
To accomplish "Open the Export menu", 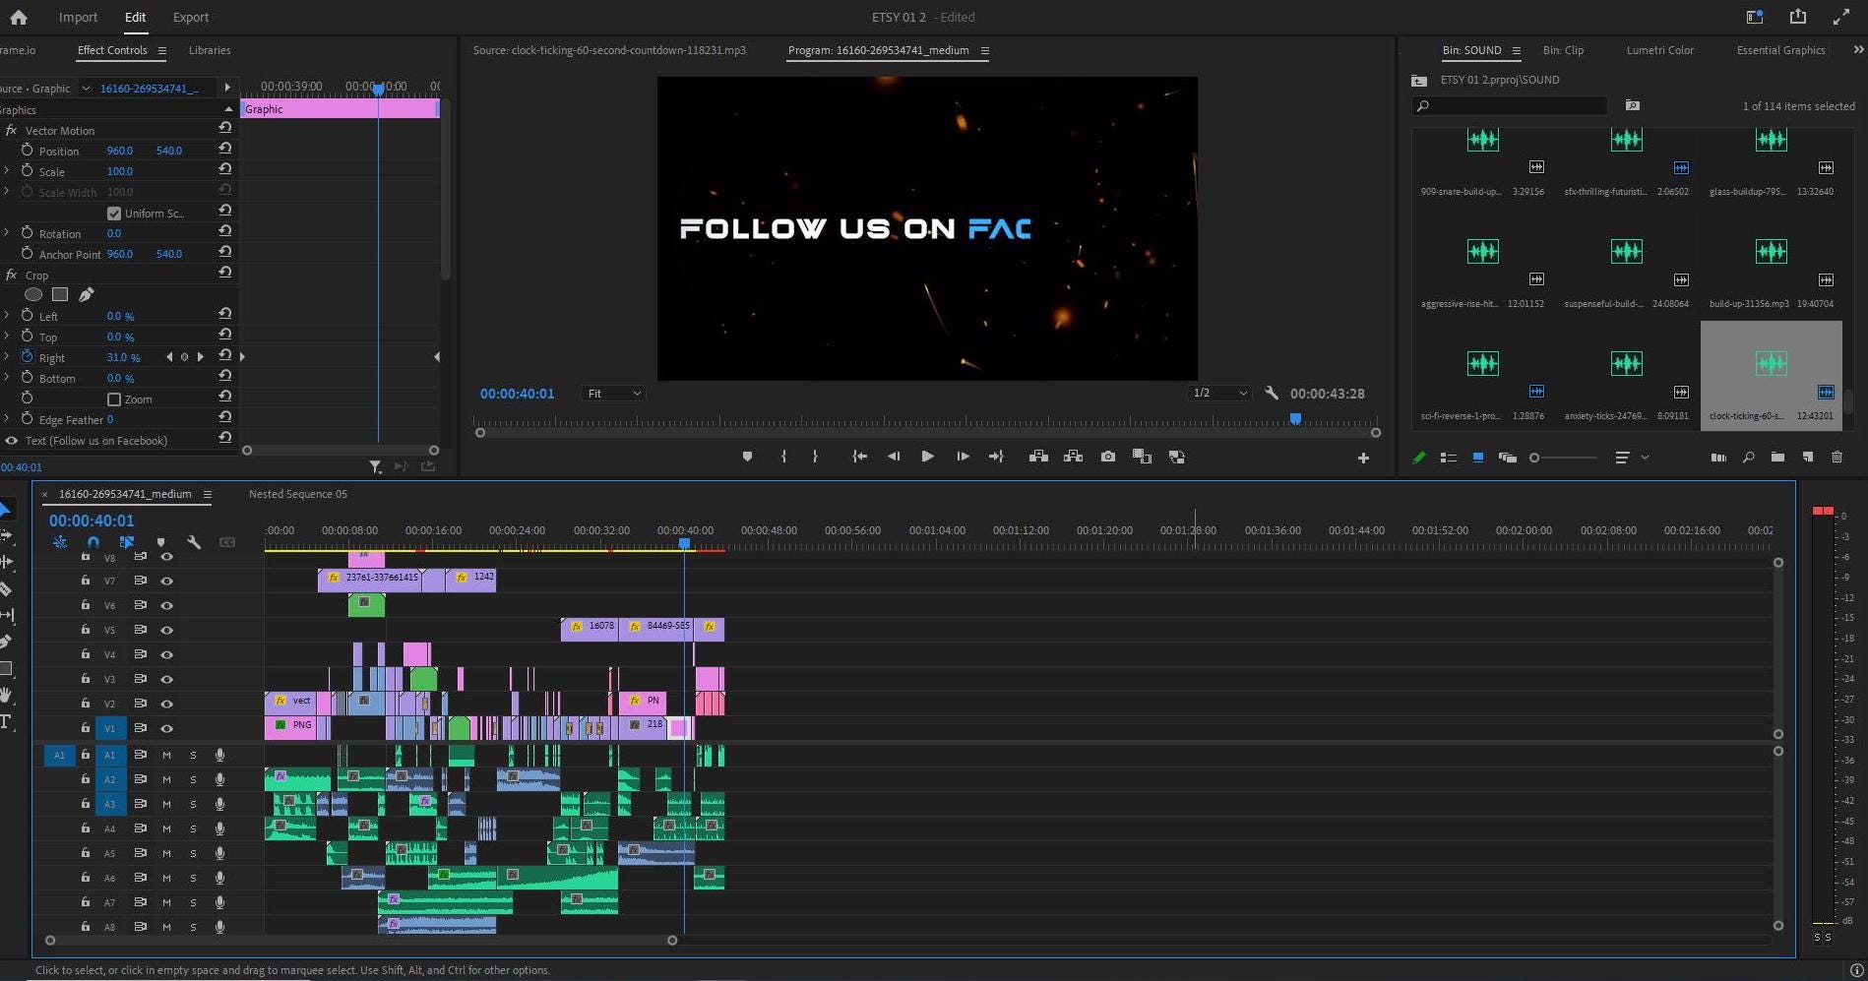I will point(190,17).
